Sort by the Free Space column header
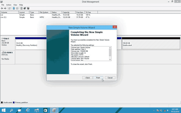Screen dimensions: 181x113 [80, 12]
